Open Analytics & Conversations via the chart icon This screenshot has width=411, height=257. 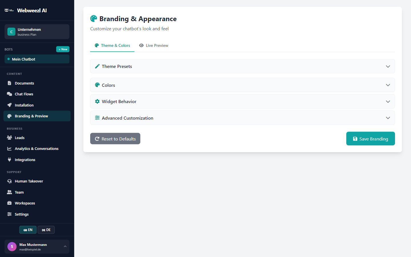click(x=9, y=148)
